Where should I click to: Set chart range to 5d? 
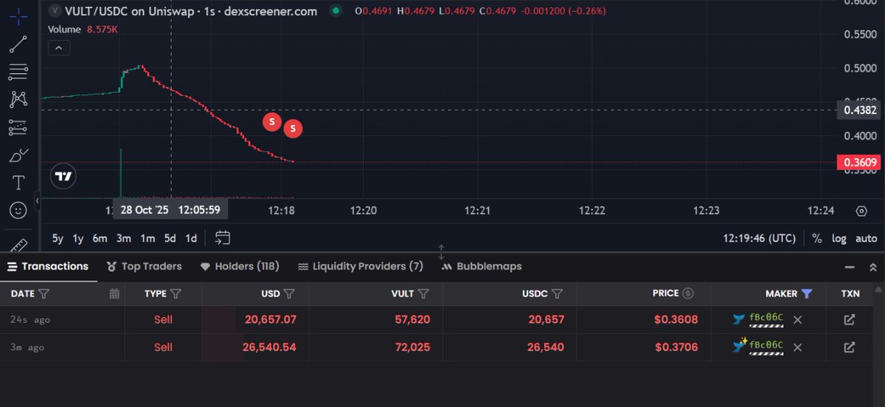170,238
